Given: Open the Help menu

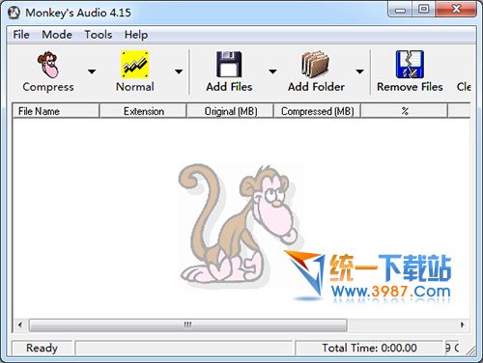Looking at the screenshot, I should click(x=136, y=35).
